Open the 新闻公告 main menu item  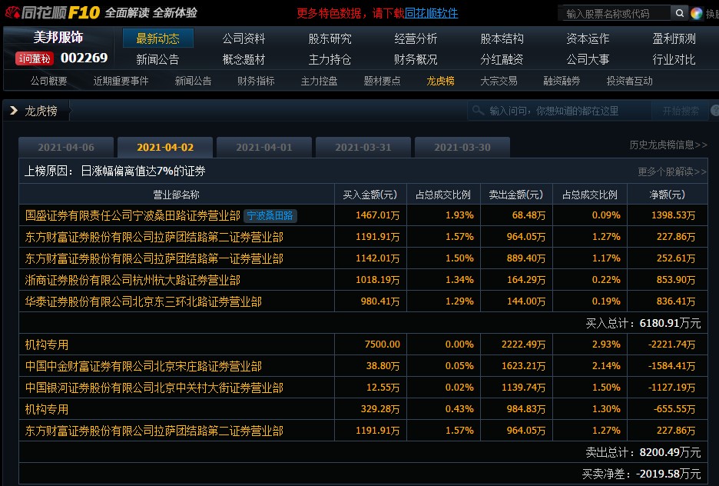pos(157,59)
